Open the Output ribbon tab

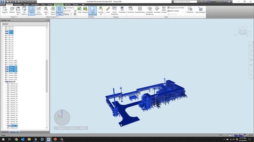tap(50, 4)
